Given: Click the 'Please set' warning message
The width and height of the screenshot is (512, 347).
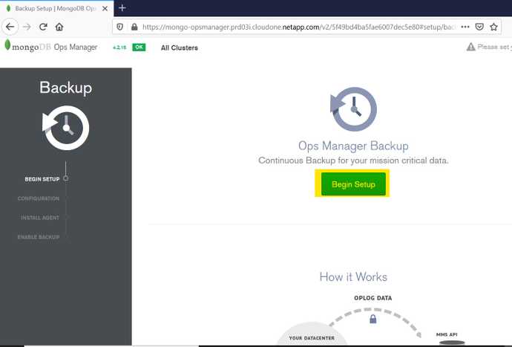Looking at the screenshot, I should tap(494, 47).
